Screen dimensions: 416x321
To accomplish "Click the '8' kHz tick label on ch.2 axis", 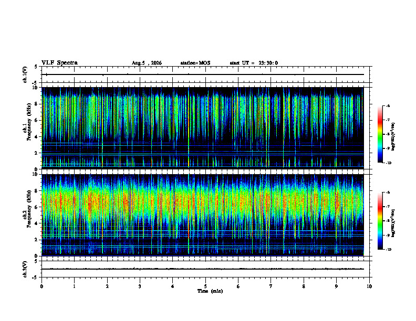I will point(37,191).
